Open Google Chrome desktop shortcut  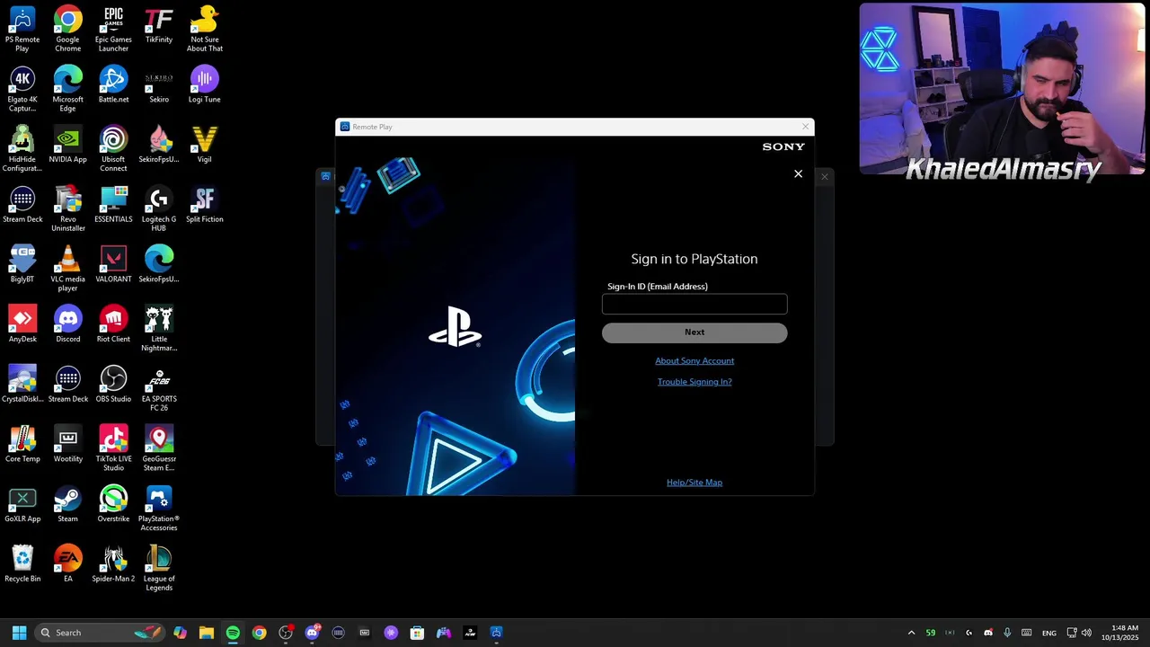(67, 29)
